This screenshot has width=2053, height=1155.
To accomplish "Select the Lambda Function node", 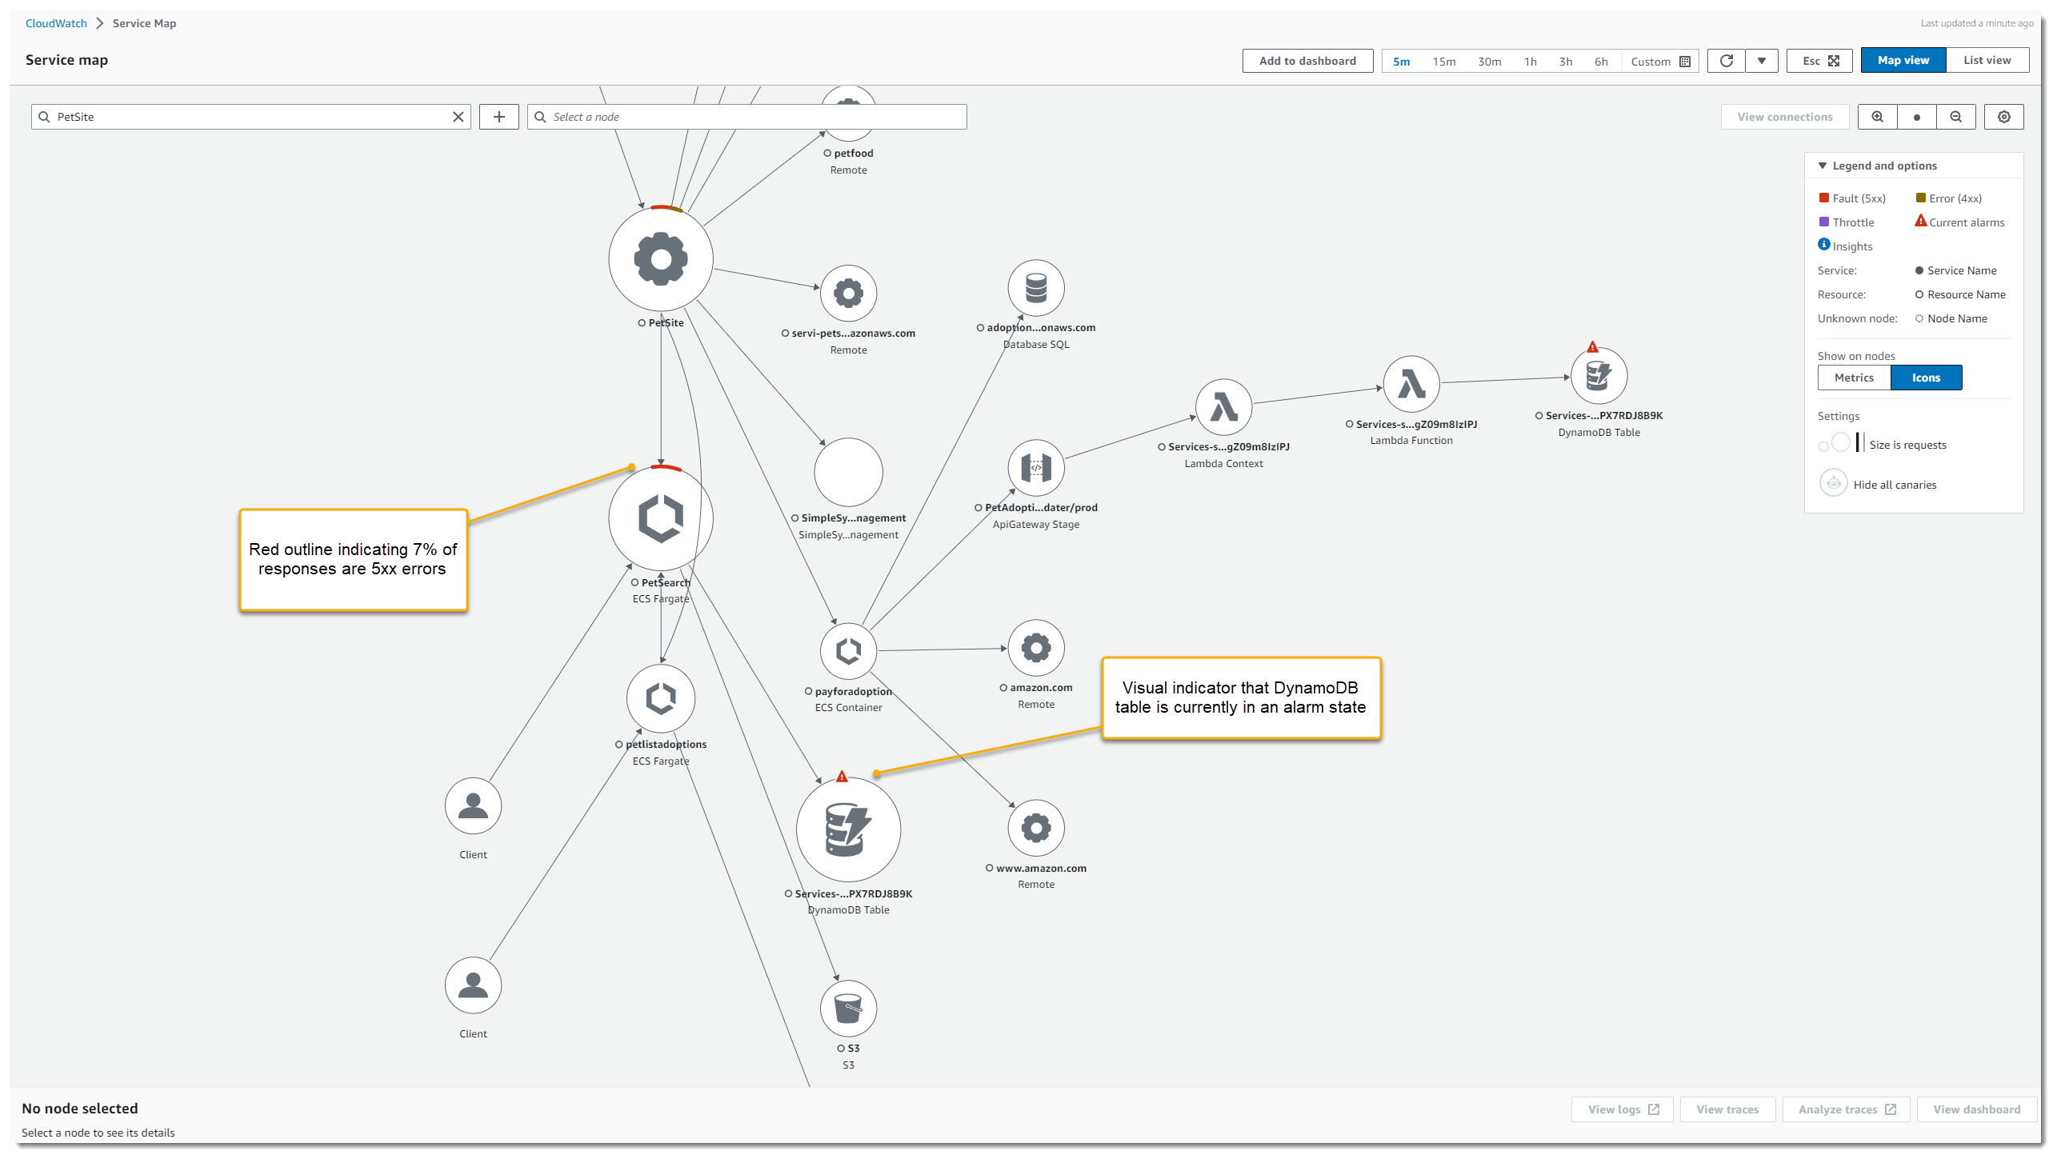I will click(1411, 384).
